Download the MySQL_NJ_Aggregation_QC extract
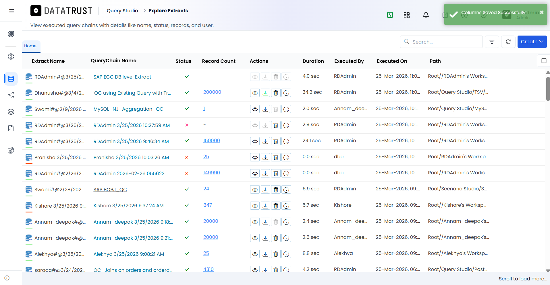The image size is (550, 285). point(265,109)
